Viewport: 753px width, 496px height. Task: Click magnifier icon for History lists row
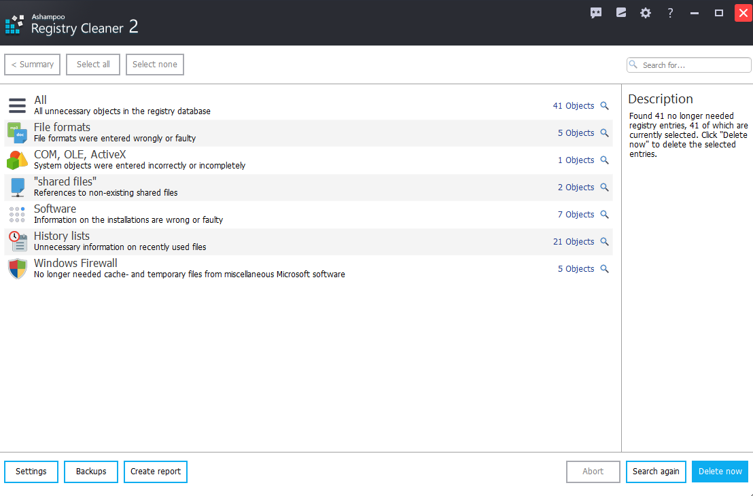tap(604, 242)
